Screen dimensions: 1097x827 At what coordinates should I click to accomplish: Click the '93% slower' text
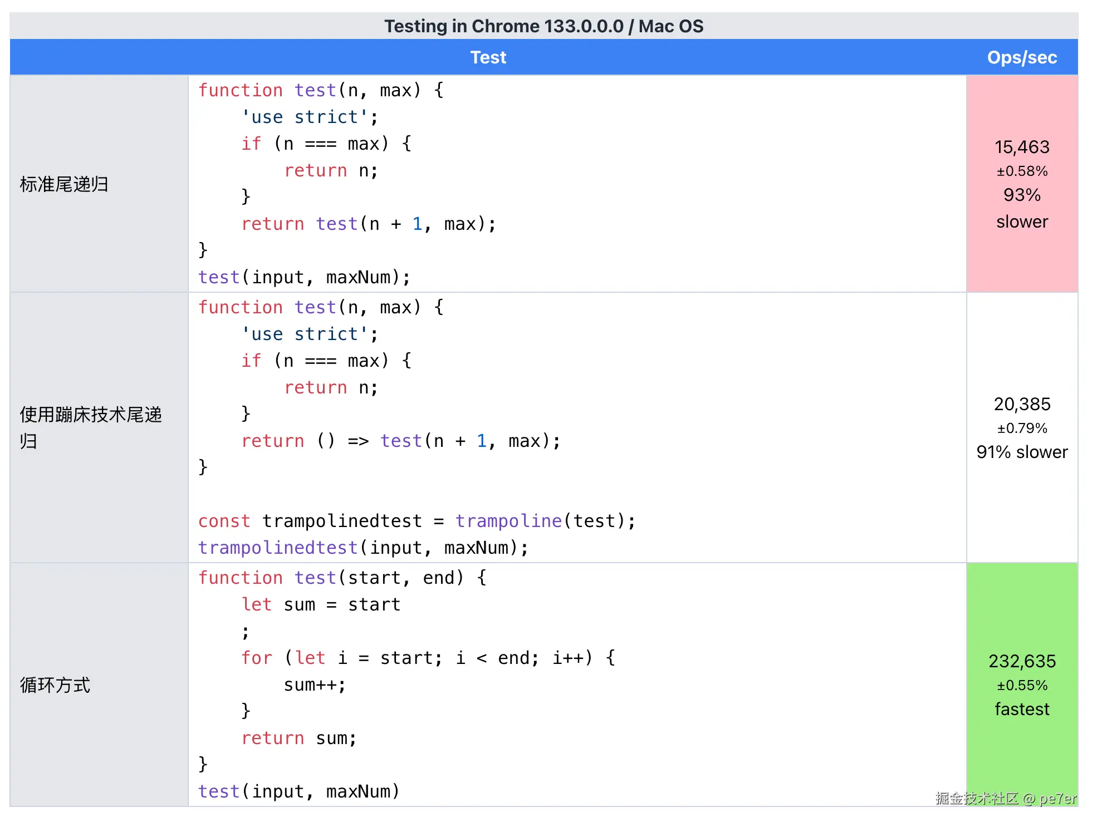tap(1021, 208)
